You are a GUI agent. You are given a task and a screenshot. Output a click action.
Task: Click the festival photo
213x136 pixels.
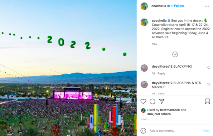[68, 68]
